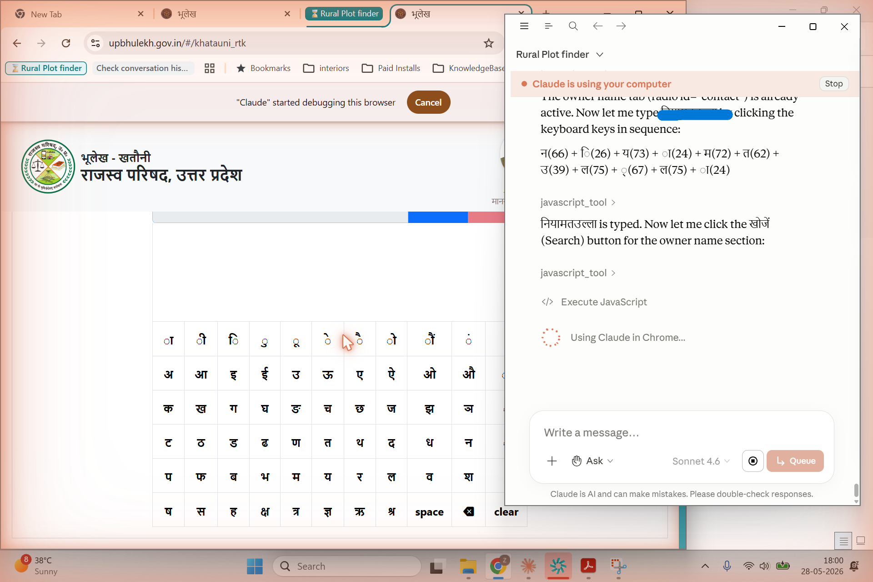The image size is (873, 582).
Task: Open the Paid Installs bookmark folder
Action: pyautogui.click(x=391, y=68)
